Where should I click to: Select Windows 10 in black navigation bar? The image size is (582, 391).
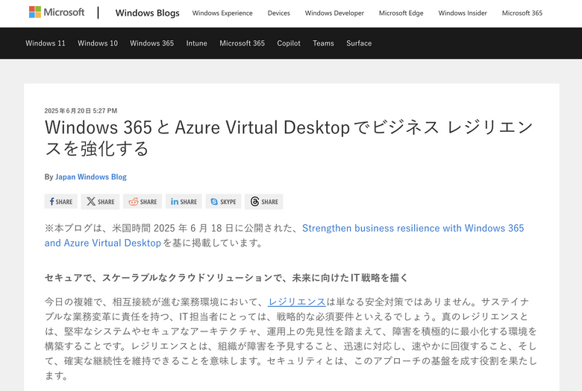click(x=98, y=43)
